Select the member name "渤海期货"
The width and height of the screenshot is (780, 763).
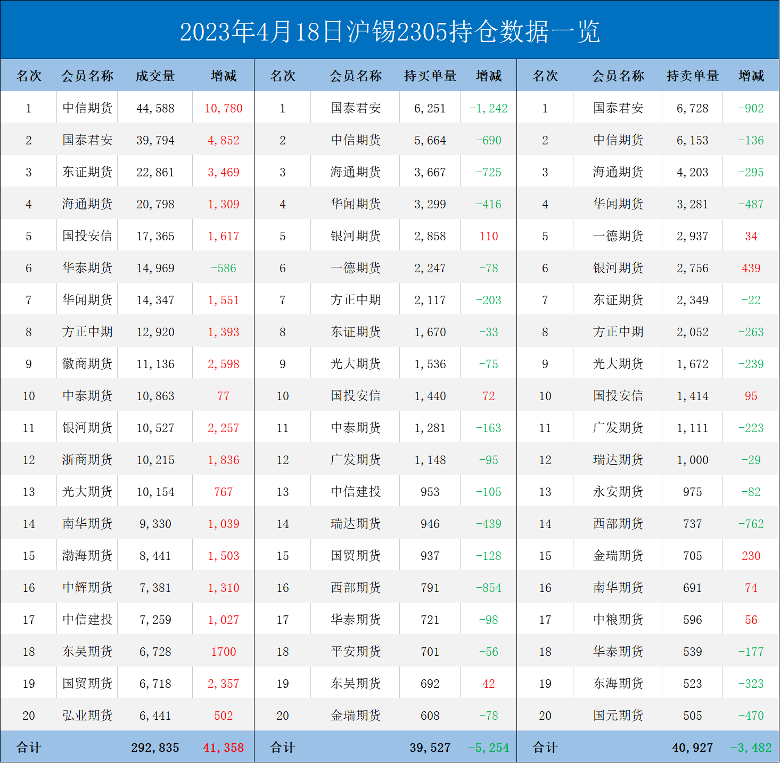87,556
